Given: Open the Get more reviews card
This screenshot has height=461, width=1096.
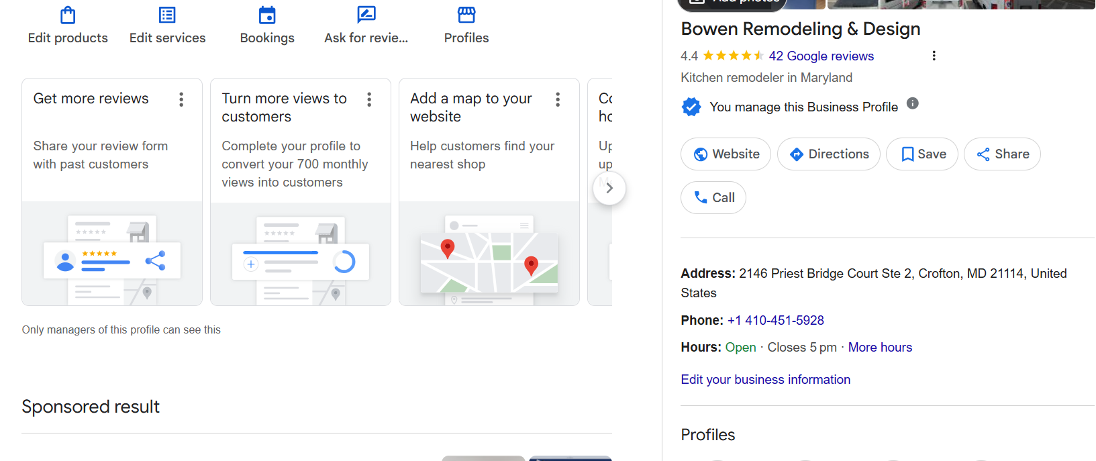Looking at the screenshot, I should 112,192.
